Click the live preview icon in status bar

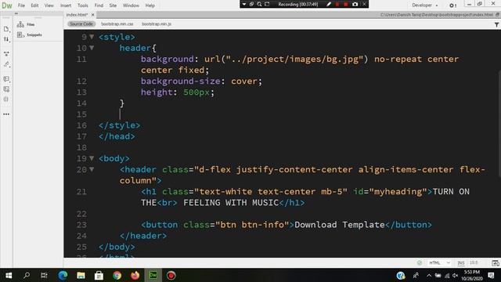click(496, 263)
